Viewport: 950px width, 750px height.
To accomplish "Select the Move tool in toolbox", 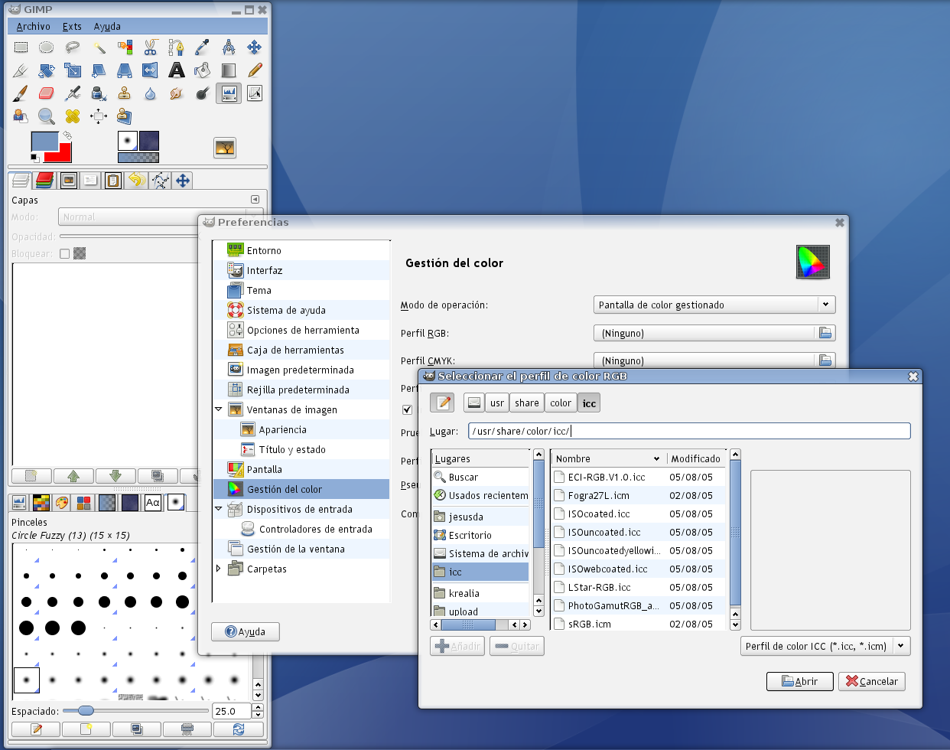I will pos(255,47).
